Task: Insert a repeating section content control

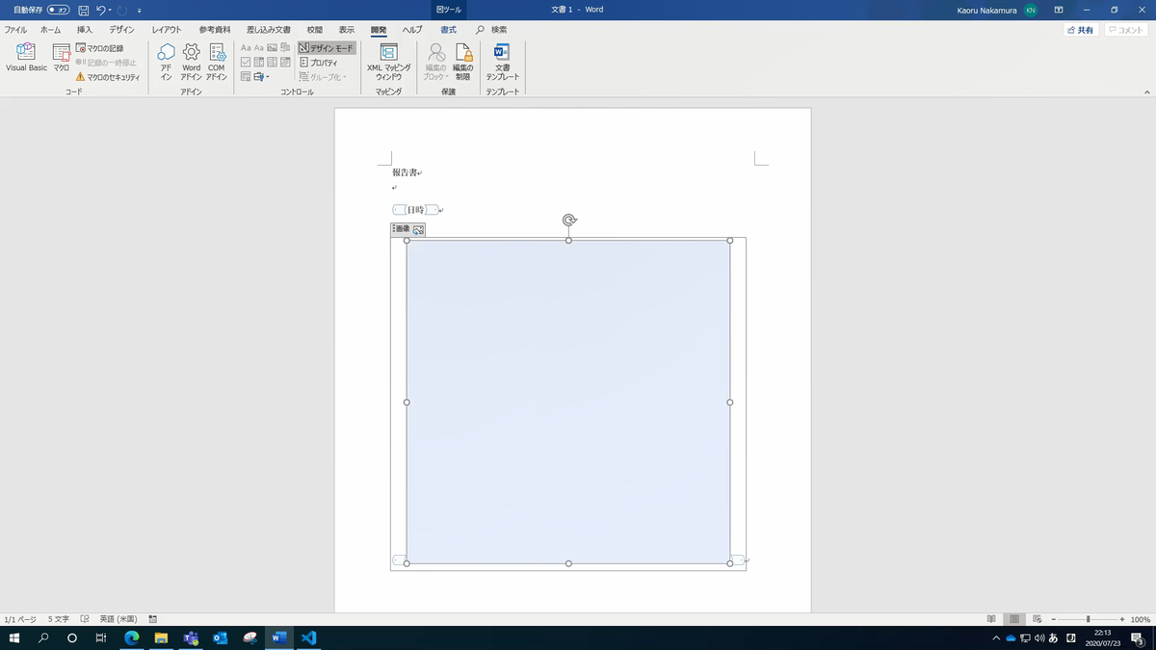Action: point(246,76)
